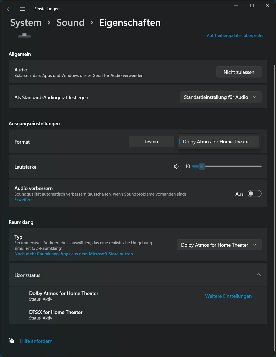This screenshot has height=357, width=276.
Task: Click the Lautstärke volume slider
Action: [x=227, y=166]
